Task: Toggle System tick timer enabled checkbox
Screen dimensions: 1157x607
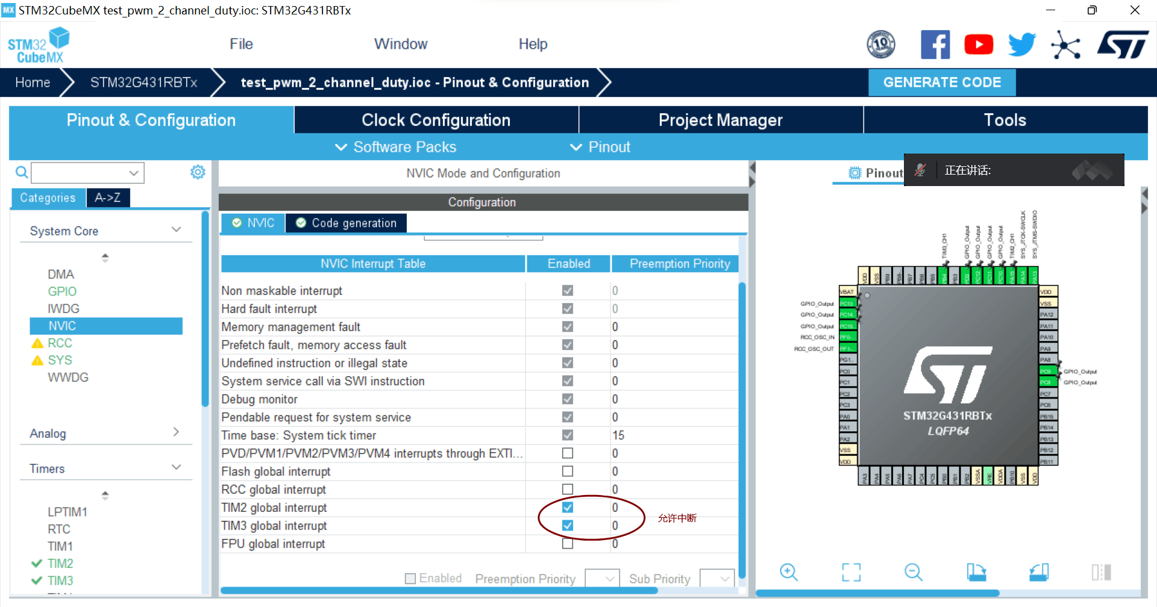Action: (568, 435)
